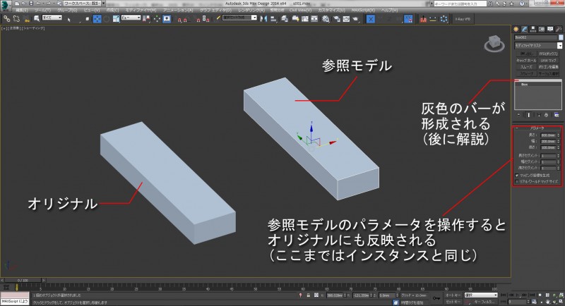Open the Create tab in command panel

point(516,27)
